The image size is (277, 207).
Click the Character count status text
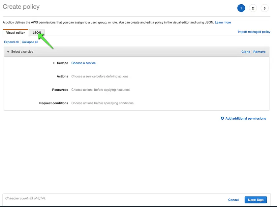tap(26, 198)
